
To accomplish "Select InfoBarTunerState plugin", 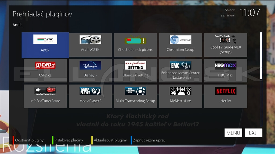I will point(45,96).
